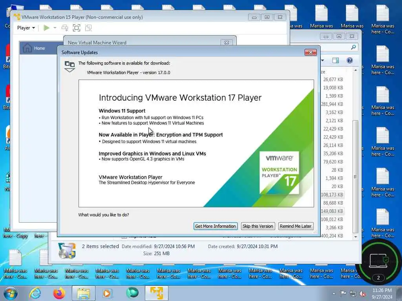Select the 108,173 KB file row
The width and height of the screenshot is (402, 301).
[332, 194]
